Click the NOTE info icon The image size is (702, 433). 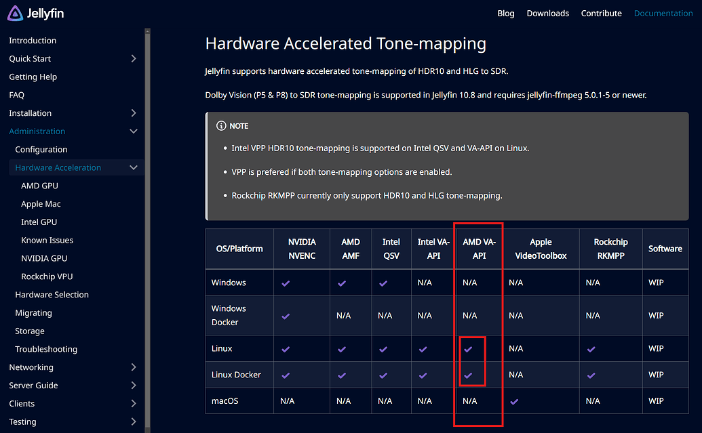[221, 126]
